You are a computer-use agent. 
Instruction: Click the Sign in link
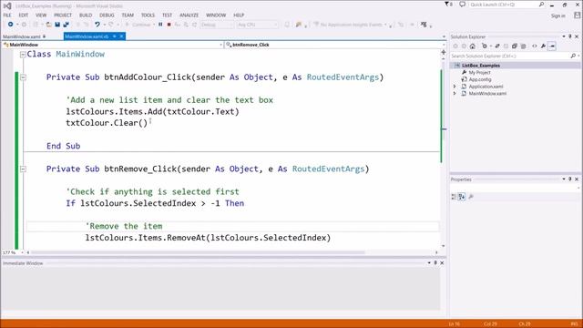[x=557, y=15]
